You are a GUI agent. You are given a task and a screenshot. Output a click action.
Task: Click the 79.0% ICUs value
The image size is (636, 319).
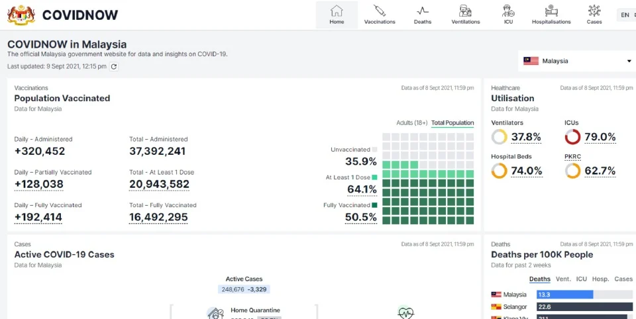(600, 137)
